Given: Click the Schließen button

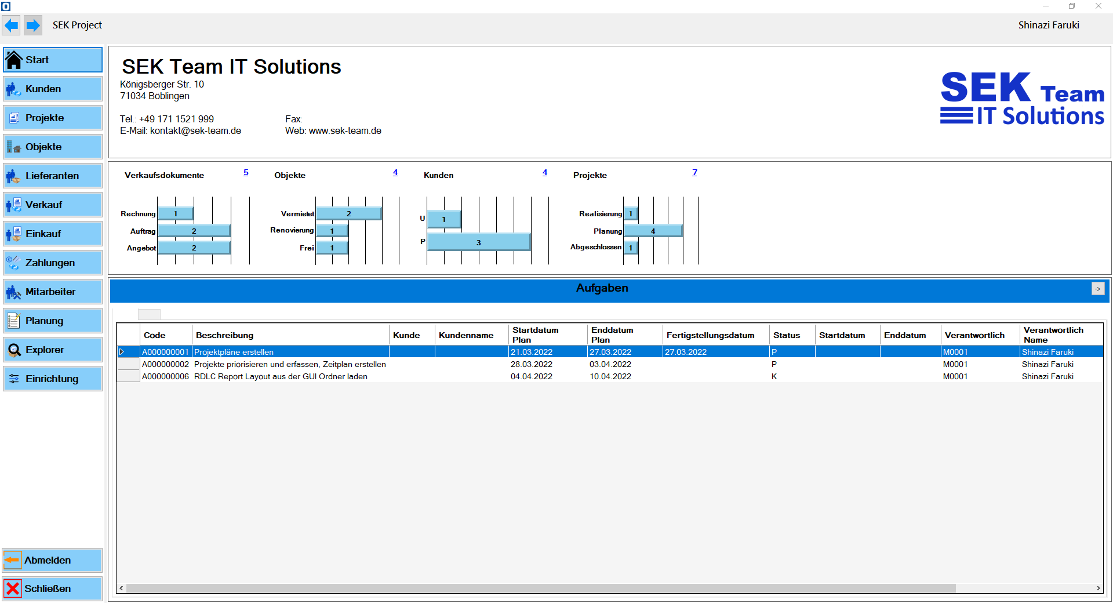Looking at the screenshot, I should tap(52, 589).
